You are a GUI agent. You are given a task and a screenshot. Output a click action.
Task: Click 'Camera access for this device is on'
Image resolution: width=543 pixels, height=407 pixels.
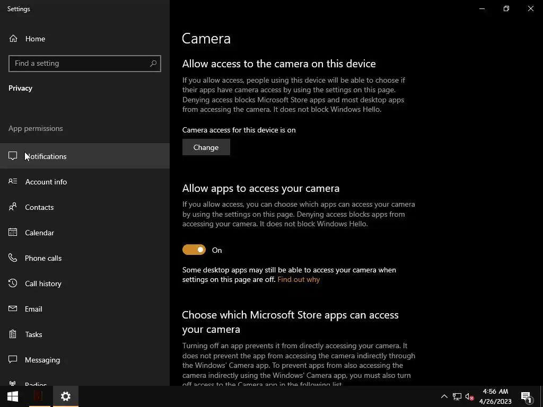click(239, 130)
